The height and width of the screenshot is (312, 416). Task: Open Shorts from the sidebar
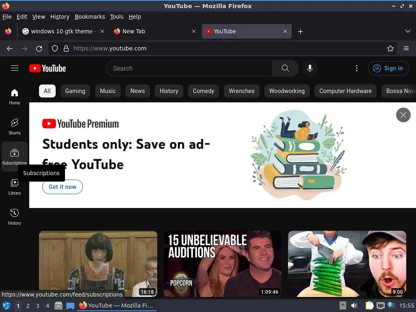[x=15, y=127]
